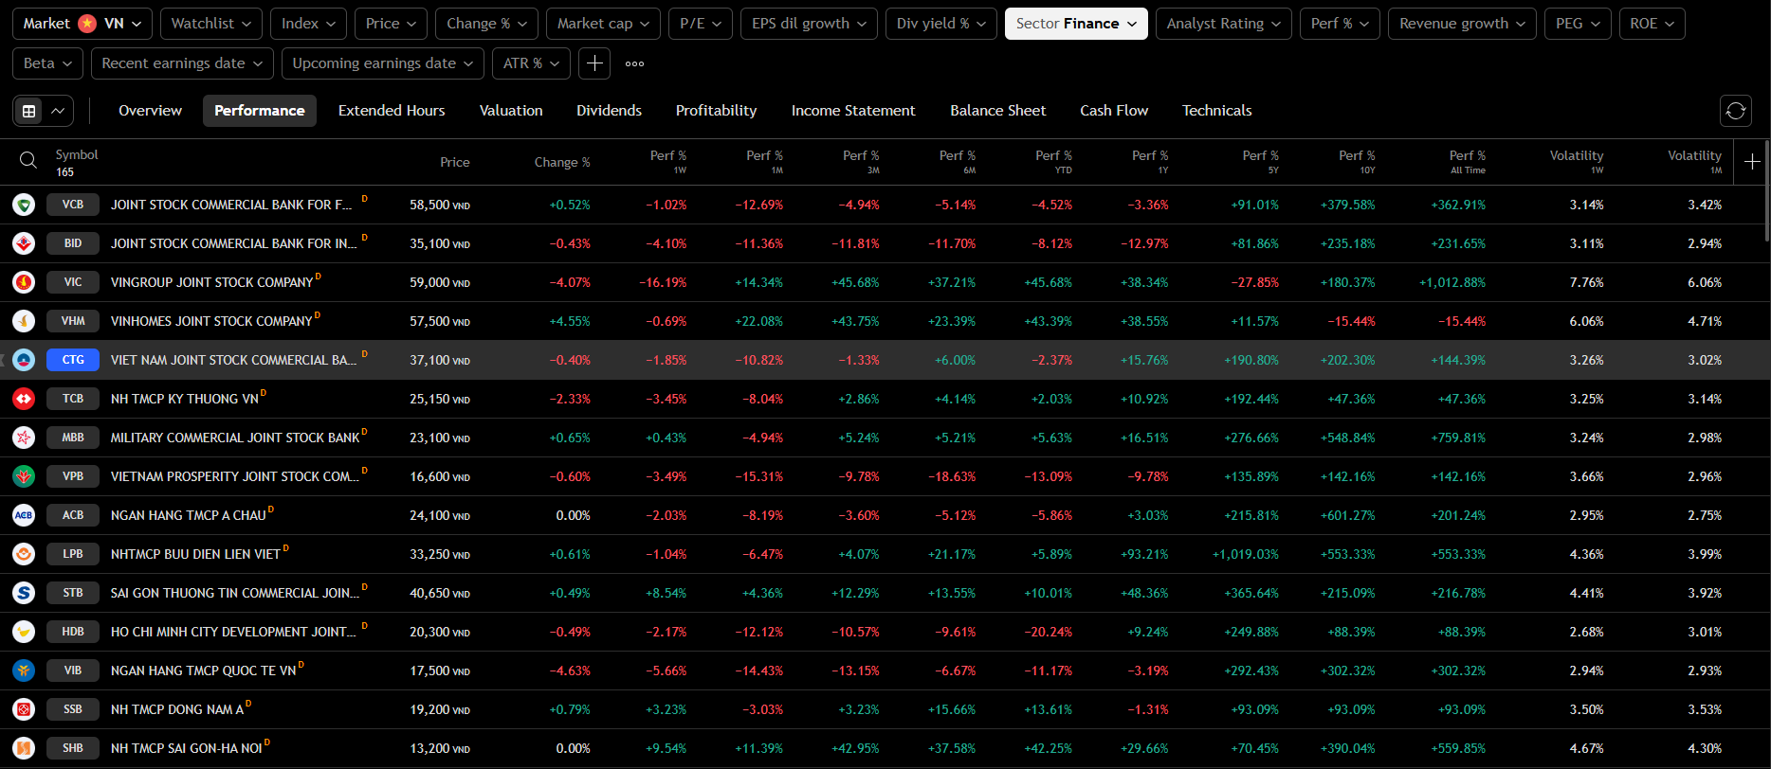The image size is (1771, 769).
Task: Switch to the Cash Flow tab
Action: pos(1114,111)
